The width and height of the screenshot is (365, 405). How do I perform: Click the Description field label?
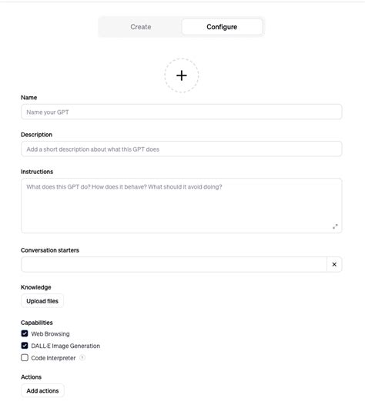click(36, 135)
